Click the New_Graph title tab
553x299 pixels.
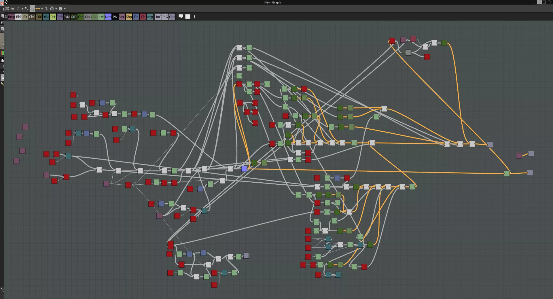point(272,2)
